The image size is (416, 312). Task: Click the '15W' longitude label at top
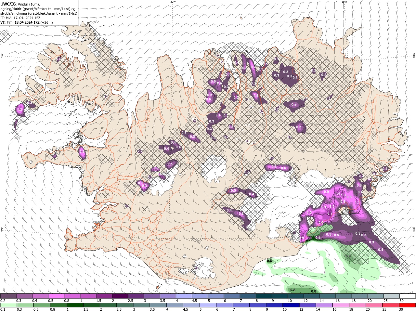[344, 2]
